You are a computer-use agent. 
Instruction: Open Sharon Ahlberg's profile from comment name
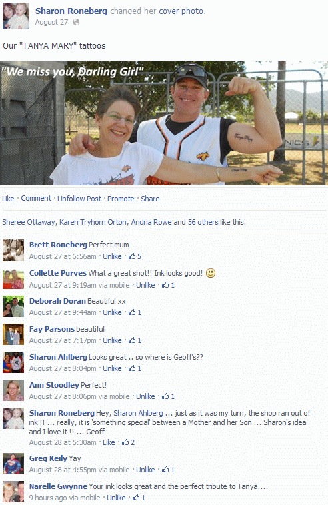(x=58, y=357)
